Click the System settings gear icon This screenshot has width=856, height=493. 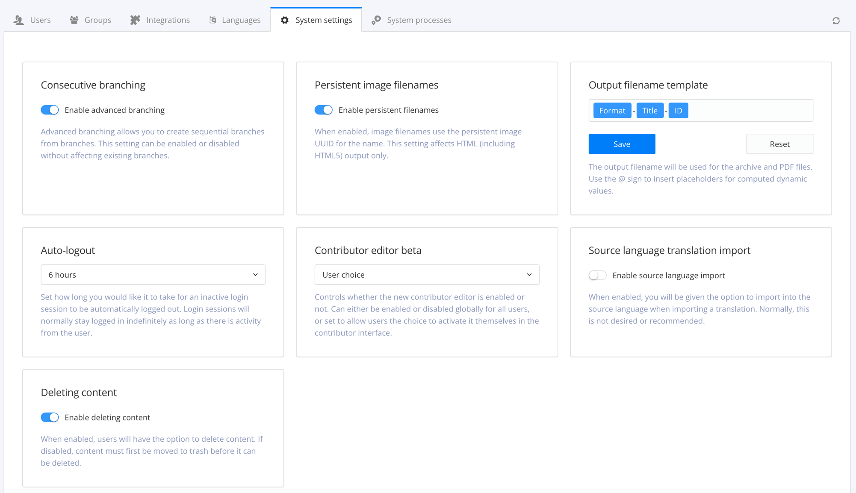(x=285, y=20)
